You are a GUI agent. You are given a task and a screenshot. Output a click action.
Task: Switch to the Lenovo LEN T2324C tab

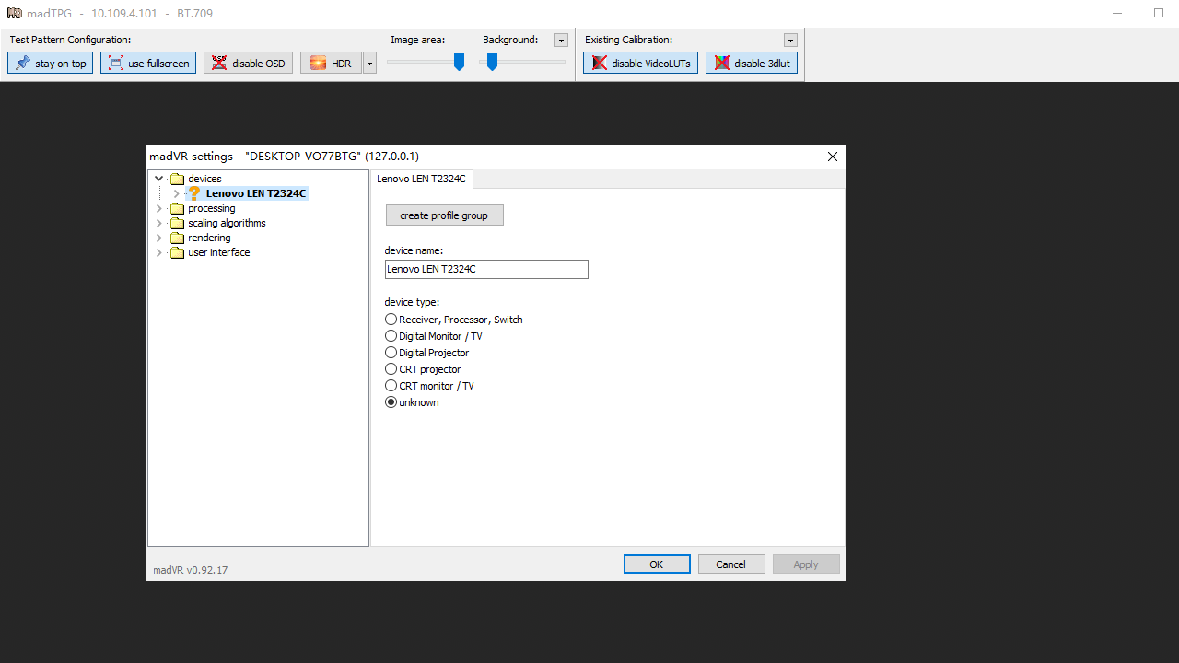point(421,179)
